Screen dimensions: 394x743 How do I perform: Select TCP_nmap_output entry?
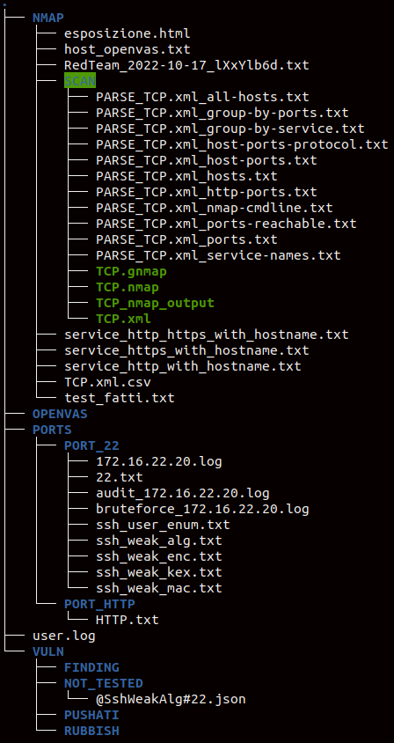155,303
